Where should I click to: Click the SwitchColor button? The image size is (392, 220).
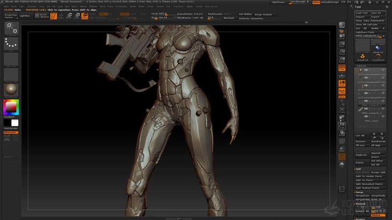click(x=11, y=128)
